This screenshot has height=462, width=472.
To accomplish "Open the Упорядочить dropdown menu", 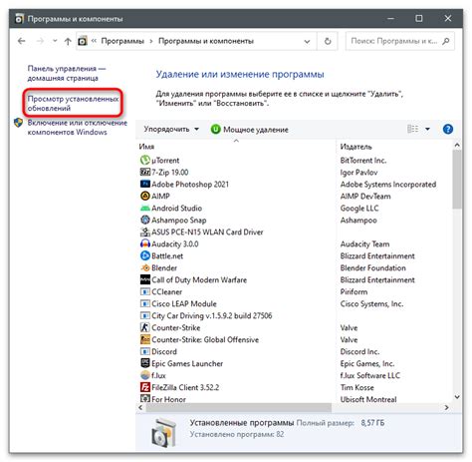I will [x=171, y=129].
